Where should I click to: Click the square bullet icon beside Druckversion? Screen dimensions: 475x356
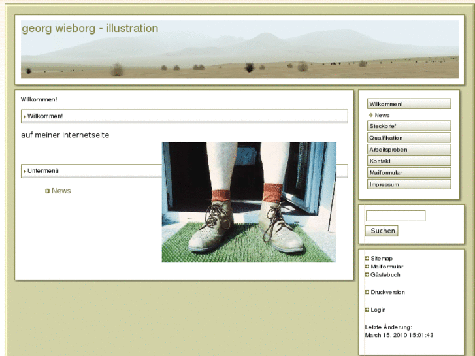tap(367, 293)
